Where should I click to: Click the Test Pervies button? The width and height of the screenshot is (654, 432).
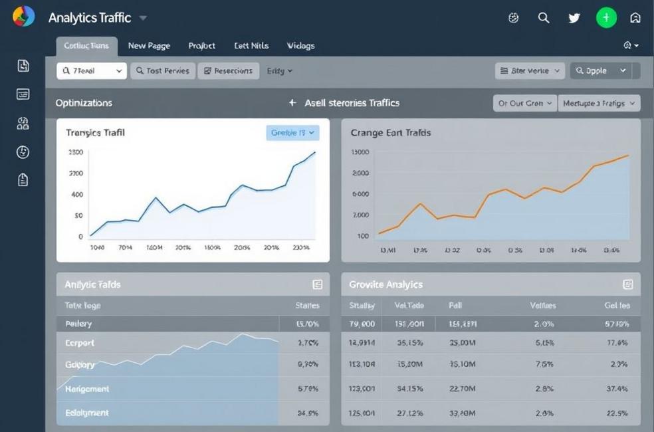(x=163, y=70)
